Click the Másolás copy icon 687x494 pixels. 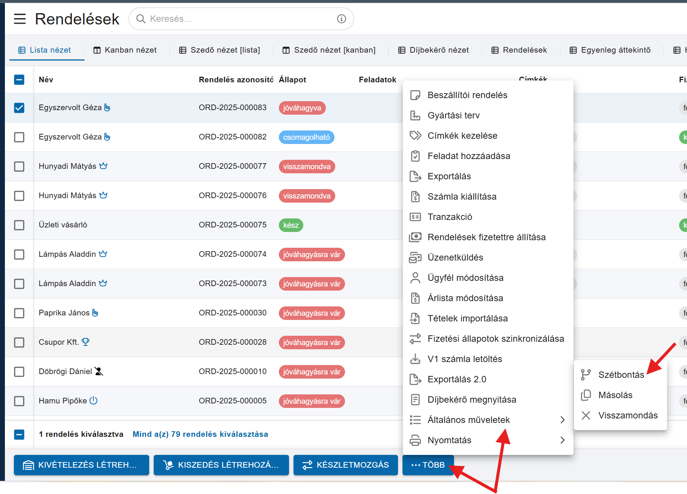click(586, 395)
